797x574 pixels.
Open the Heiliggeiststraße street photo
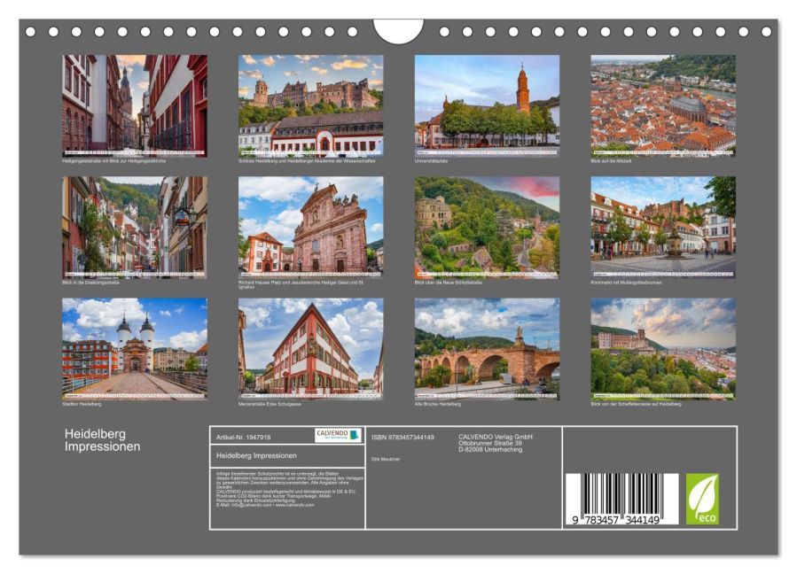pos(134,105)
